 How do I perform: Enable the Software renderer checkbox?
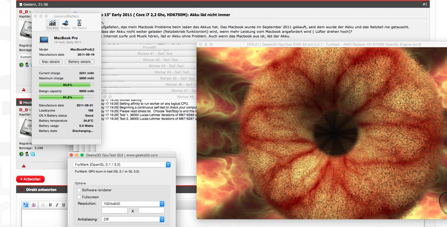pyautogui.click(x=79, y=190)
